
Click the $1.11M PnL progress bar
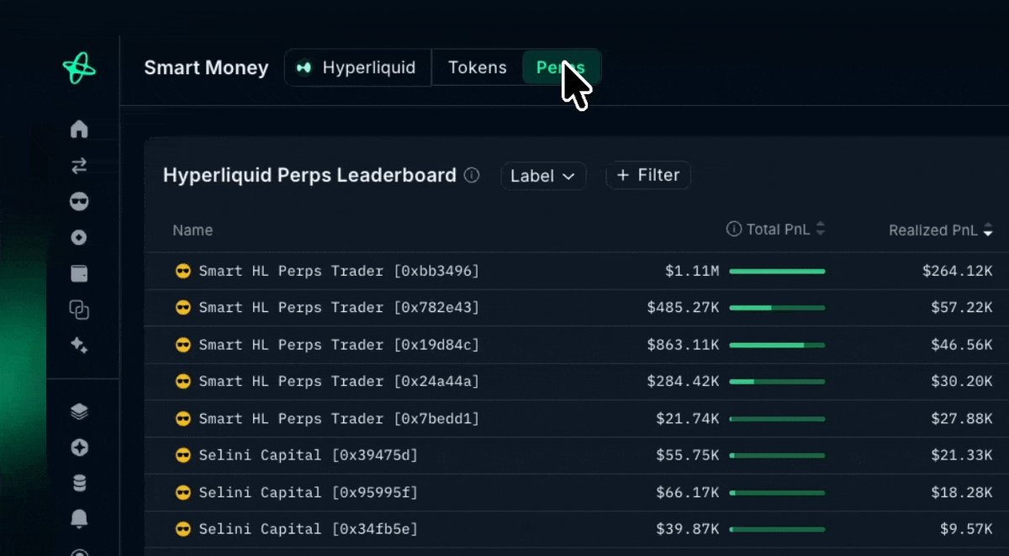pos(777,271)
